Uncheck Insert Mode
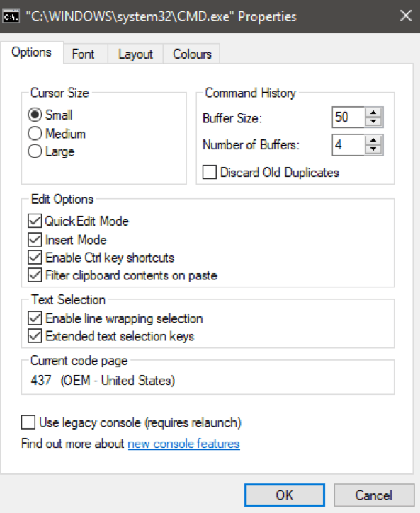 pyautogui.click(x=35, y=239)
